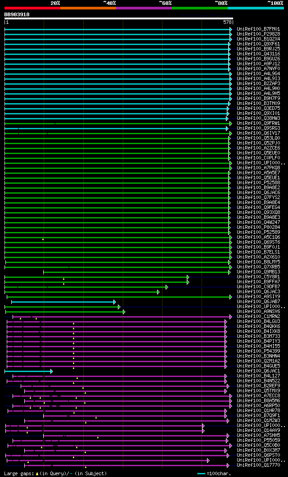Select the UniRef100_Q6JAC1 label
288x477 pixels.
[x=258, y=371]
